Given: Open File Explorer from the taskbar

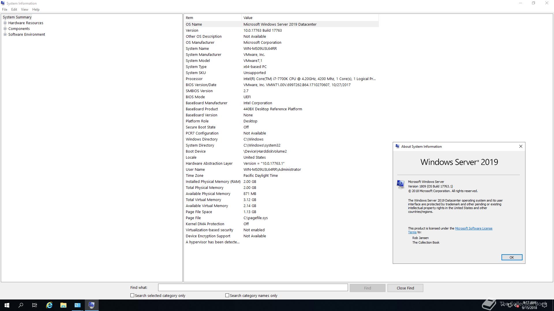Looking at the screenshot, I should coord(63,305).
